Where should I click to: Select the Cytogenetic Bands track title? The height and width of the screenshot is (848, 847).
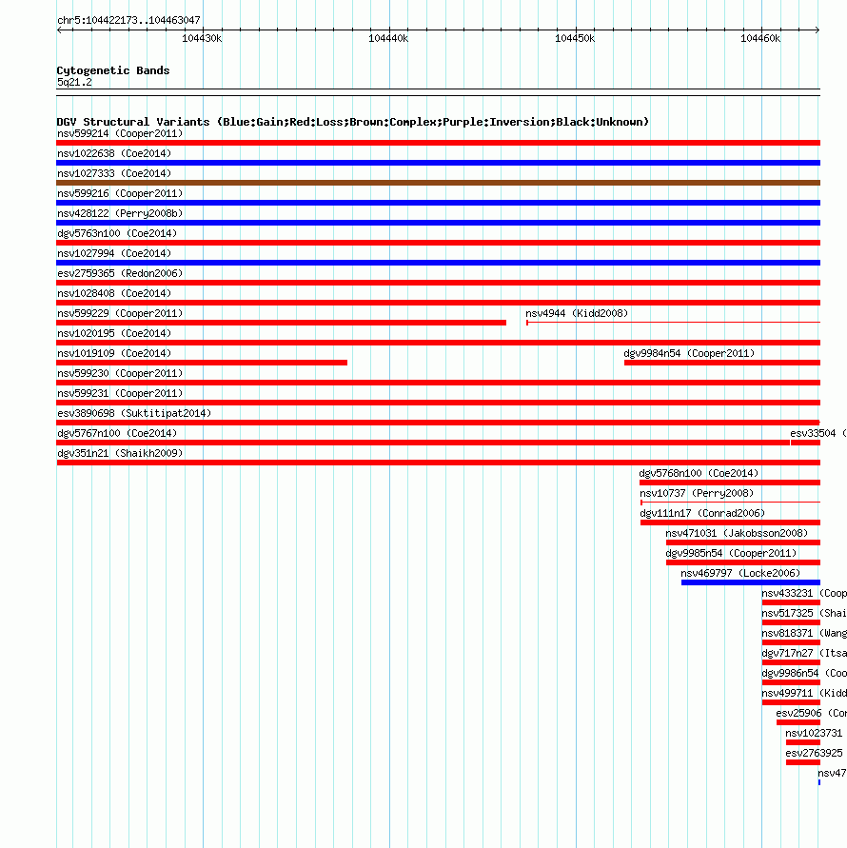(113, 70)
